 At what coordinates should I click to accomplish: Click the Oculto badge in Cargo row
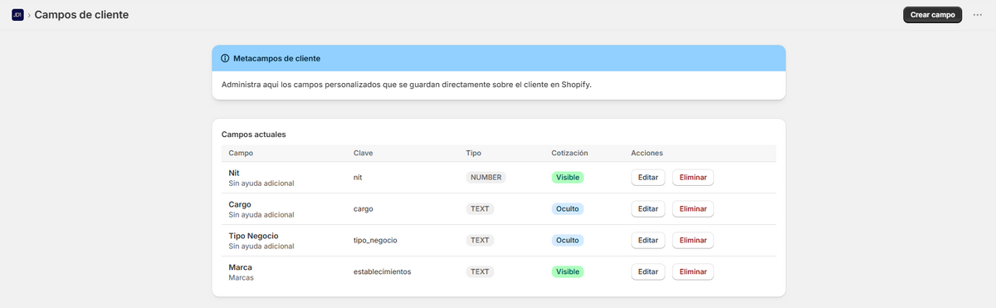pyautogui.click(x=568, y=209)
